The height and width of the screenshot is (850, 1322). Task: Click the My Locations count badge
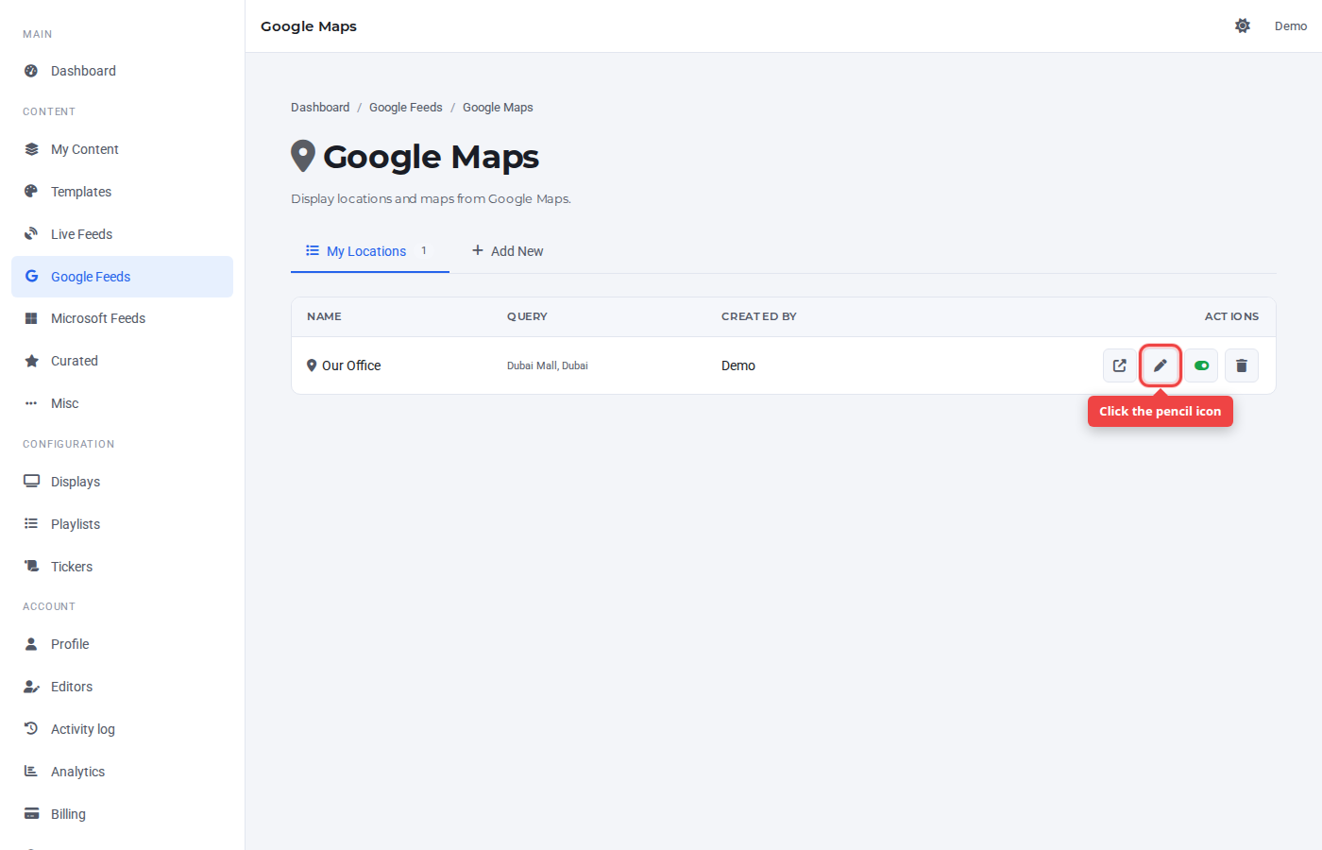[x=424, y=250]
